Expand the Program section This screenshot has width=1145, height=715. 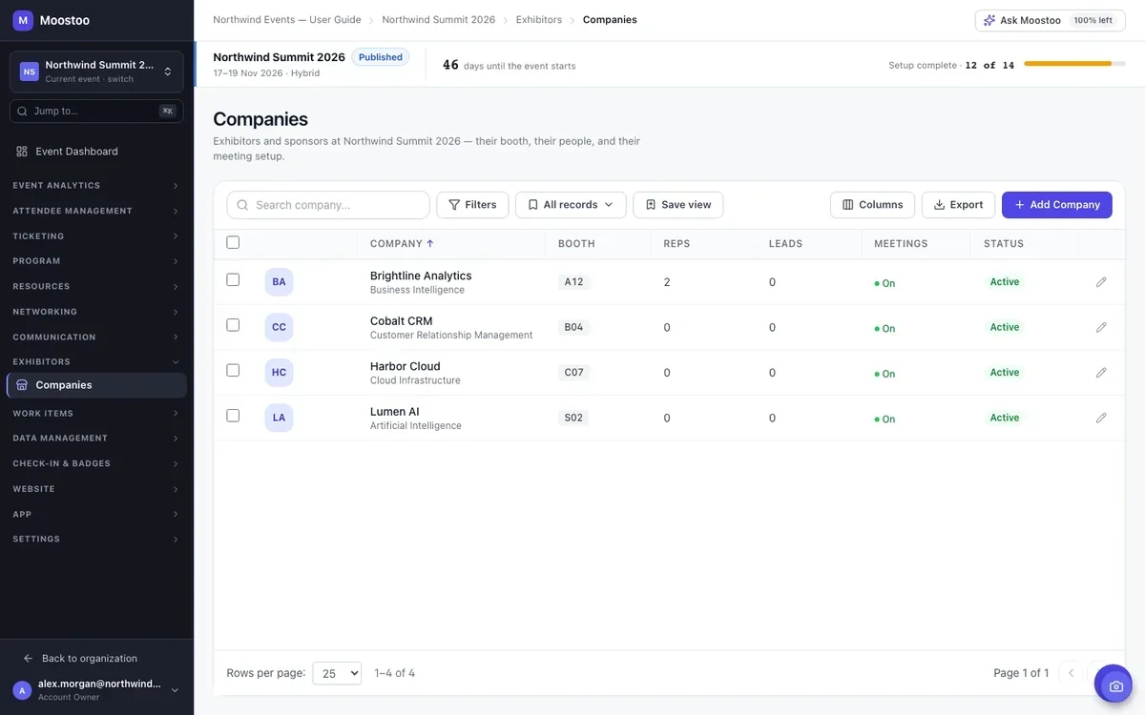coord(96,261)
